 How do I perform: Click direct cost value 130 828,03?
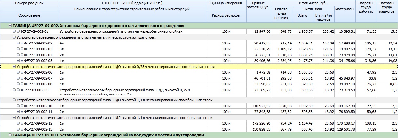(261, 129)
